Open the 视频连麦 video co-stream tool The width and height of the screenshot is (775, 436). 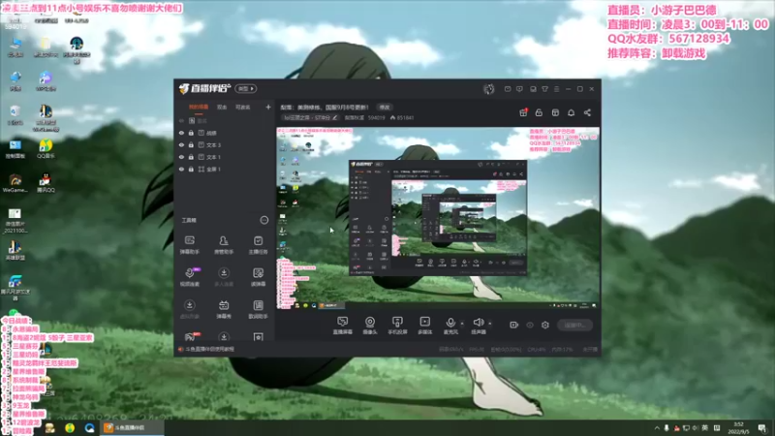point(189,277)
